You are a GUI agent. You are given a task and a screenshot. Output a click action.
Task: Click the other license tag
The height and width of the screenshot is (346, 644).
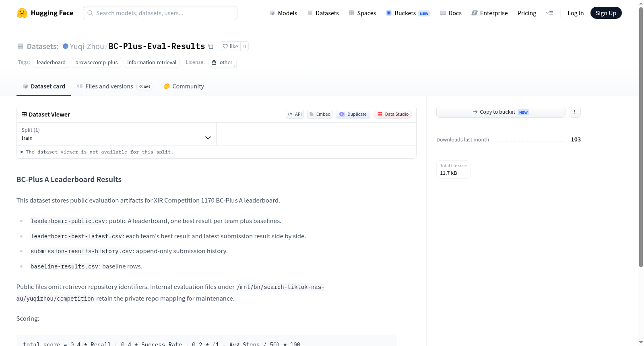(x=222, y=62)
